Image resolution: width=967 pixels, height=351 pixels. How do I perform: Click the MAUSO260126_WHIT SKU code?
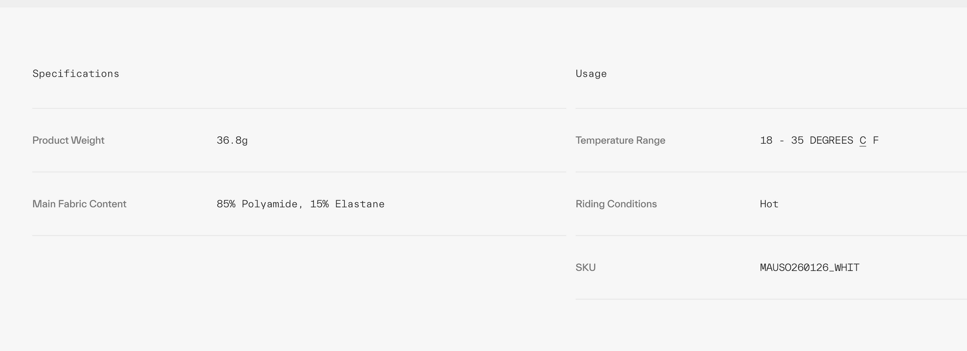[809, 267]
